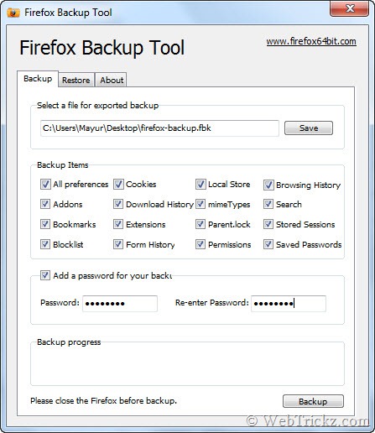The height and width of the screenshot is (433, 375).
Task: Switch to the Restore tab
Action: 76,80
